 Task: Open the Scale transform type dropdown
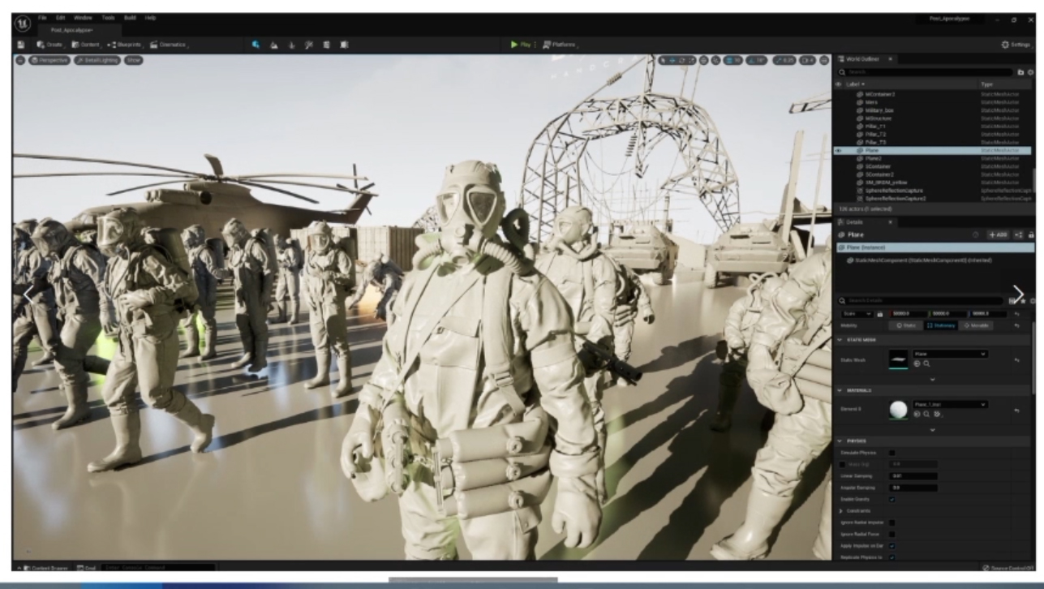pos(857,314)
